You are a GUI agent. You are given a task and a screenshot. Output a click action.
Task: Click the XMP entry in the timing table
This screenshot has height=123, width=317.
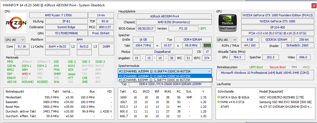tap(189, 97)
